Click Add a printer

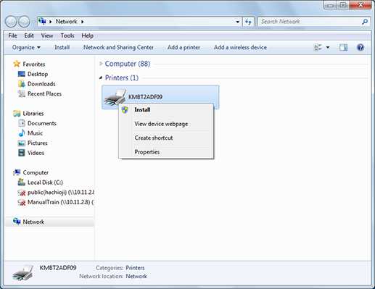click(x=184, y=48)
